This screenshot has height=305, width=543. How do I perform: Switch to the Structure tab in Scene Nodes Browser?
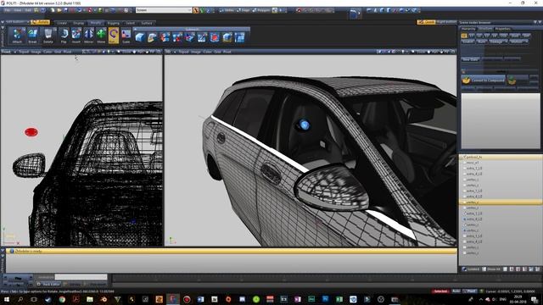tap(485, 29)
